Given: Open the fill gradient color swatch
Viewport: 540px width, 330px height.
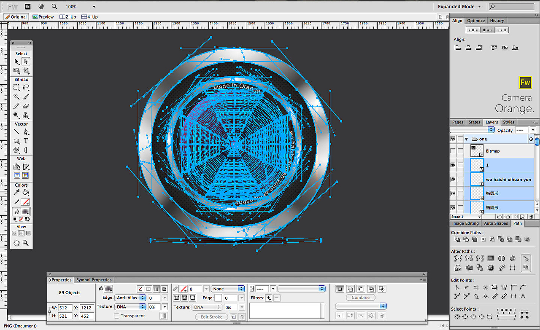Looking at the screenshot, I should pos(108,289).
